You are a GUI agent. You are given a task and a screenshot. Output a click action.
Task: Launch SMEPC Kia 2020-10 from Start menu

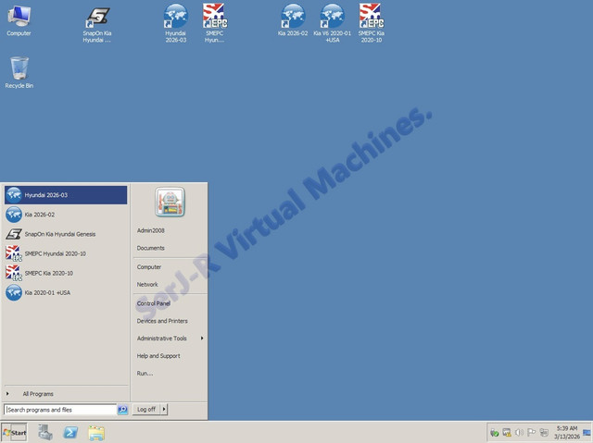tap(66, 273)
